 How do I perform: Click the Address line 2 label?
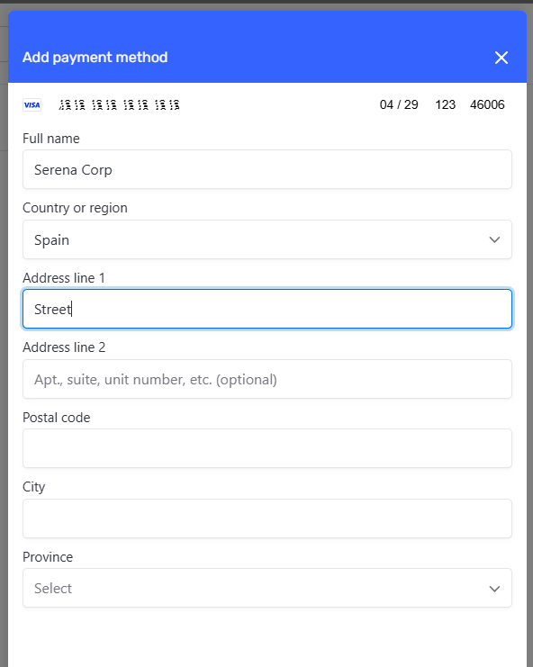tap(64, 347)
